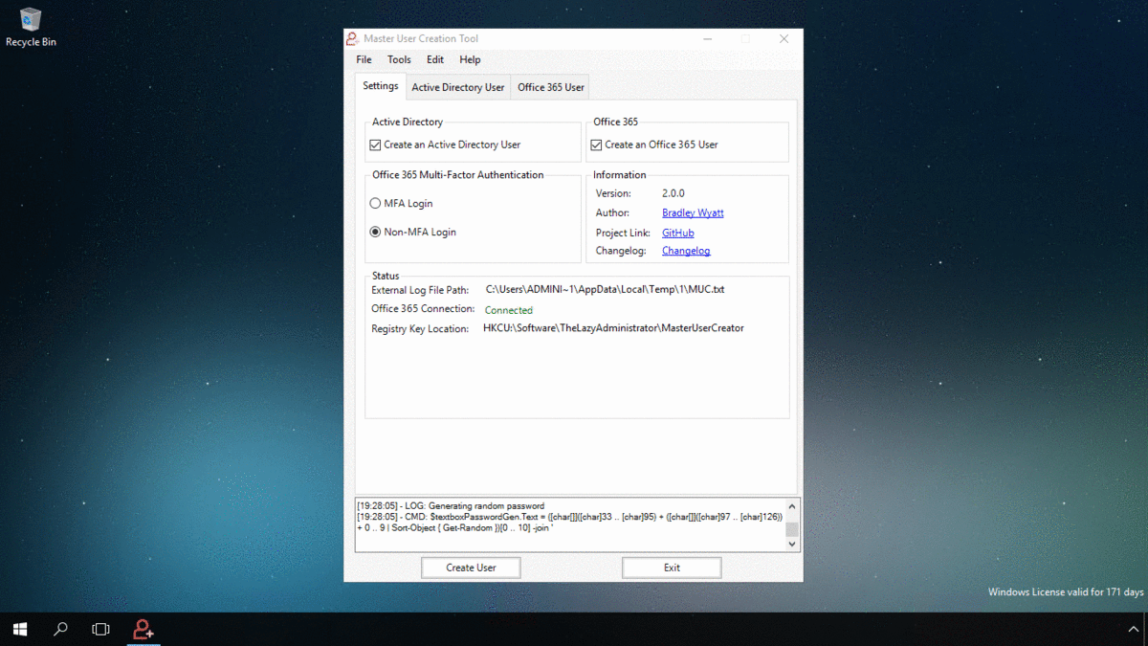This screenshot has width=1148, height=646.
Task: Toggle Create an Active Directory User checkbox
Action: point(375,145)
